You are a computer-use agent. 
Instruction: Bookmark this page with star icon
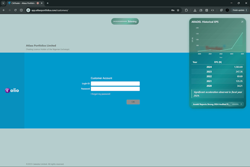(178, 10)
